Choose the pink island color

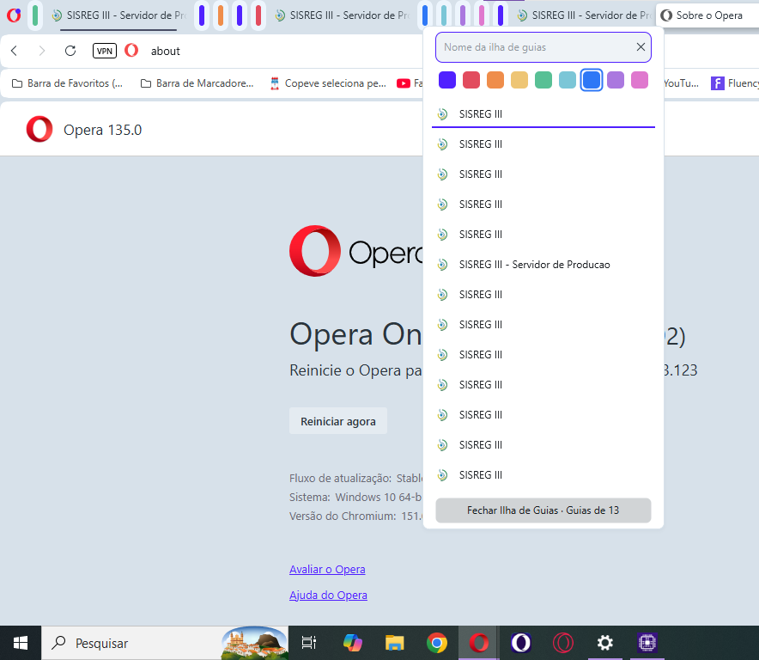(x=640, y=80)
